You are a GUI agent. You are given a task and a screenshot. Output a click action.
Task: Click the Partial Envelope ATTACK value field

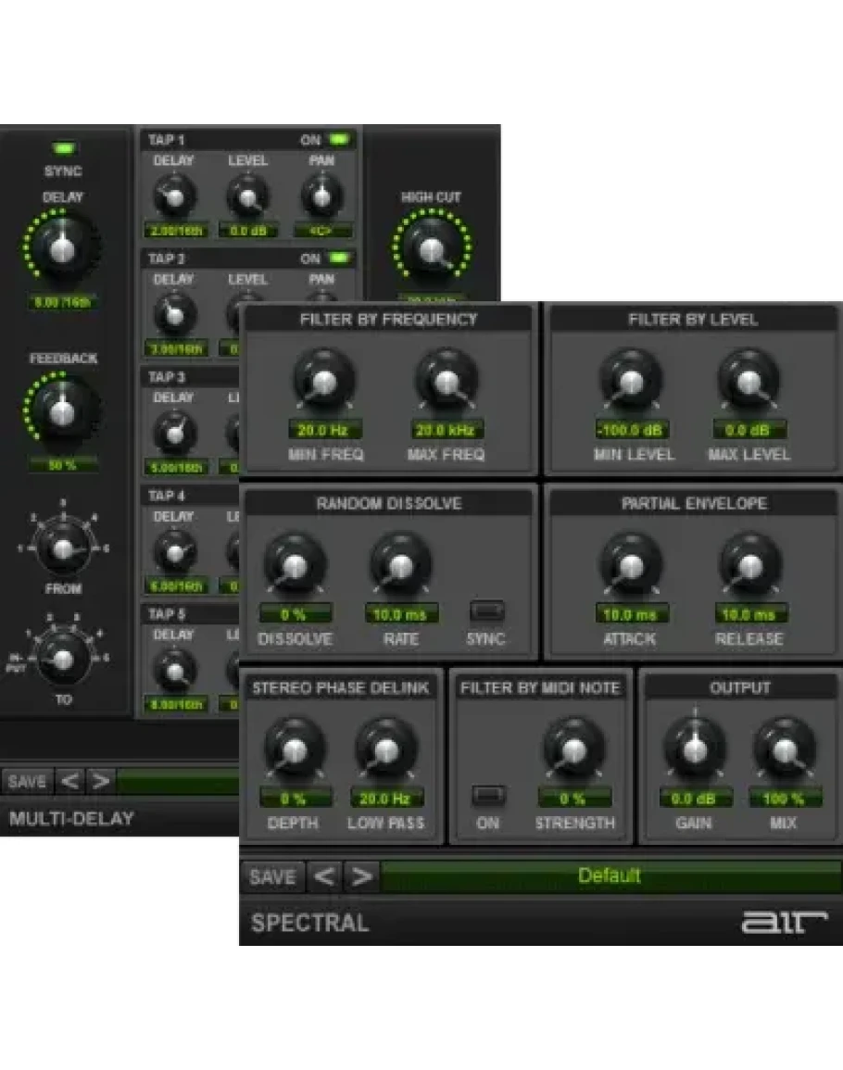pos(631,614)
